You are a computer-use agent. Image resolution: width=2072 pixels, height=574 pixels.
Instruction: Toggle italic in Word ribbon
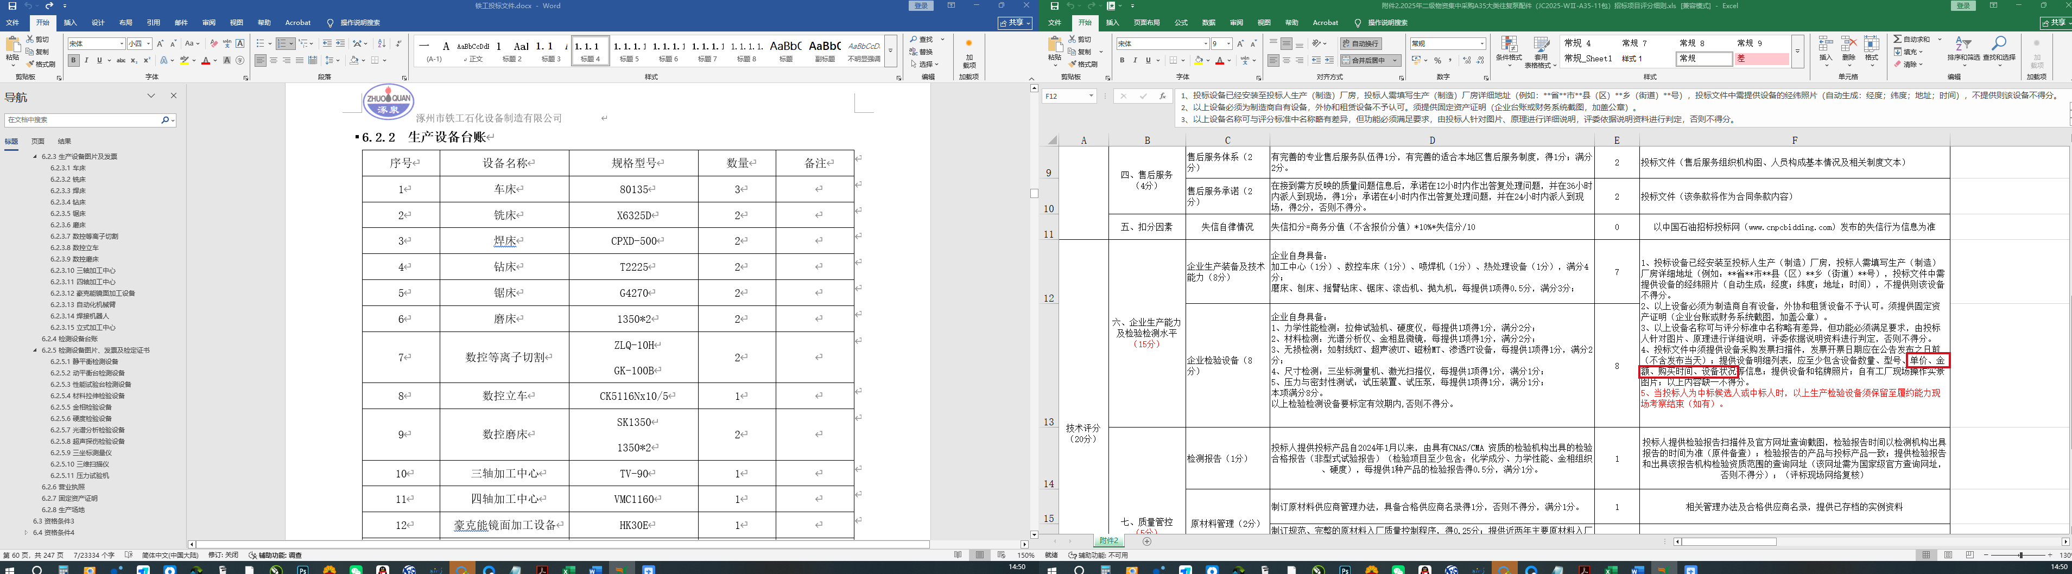click(87, 60)
